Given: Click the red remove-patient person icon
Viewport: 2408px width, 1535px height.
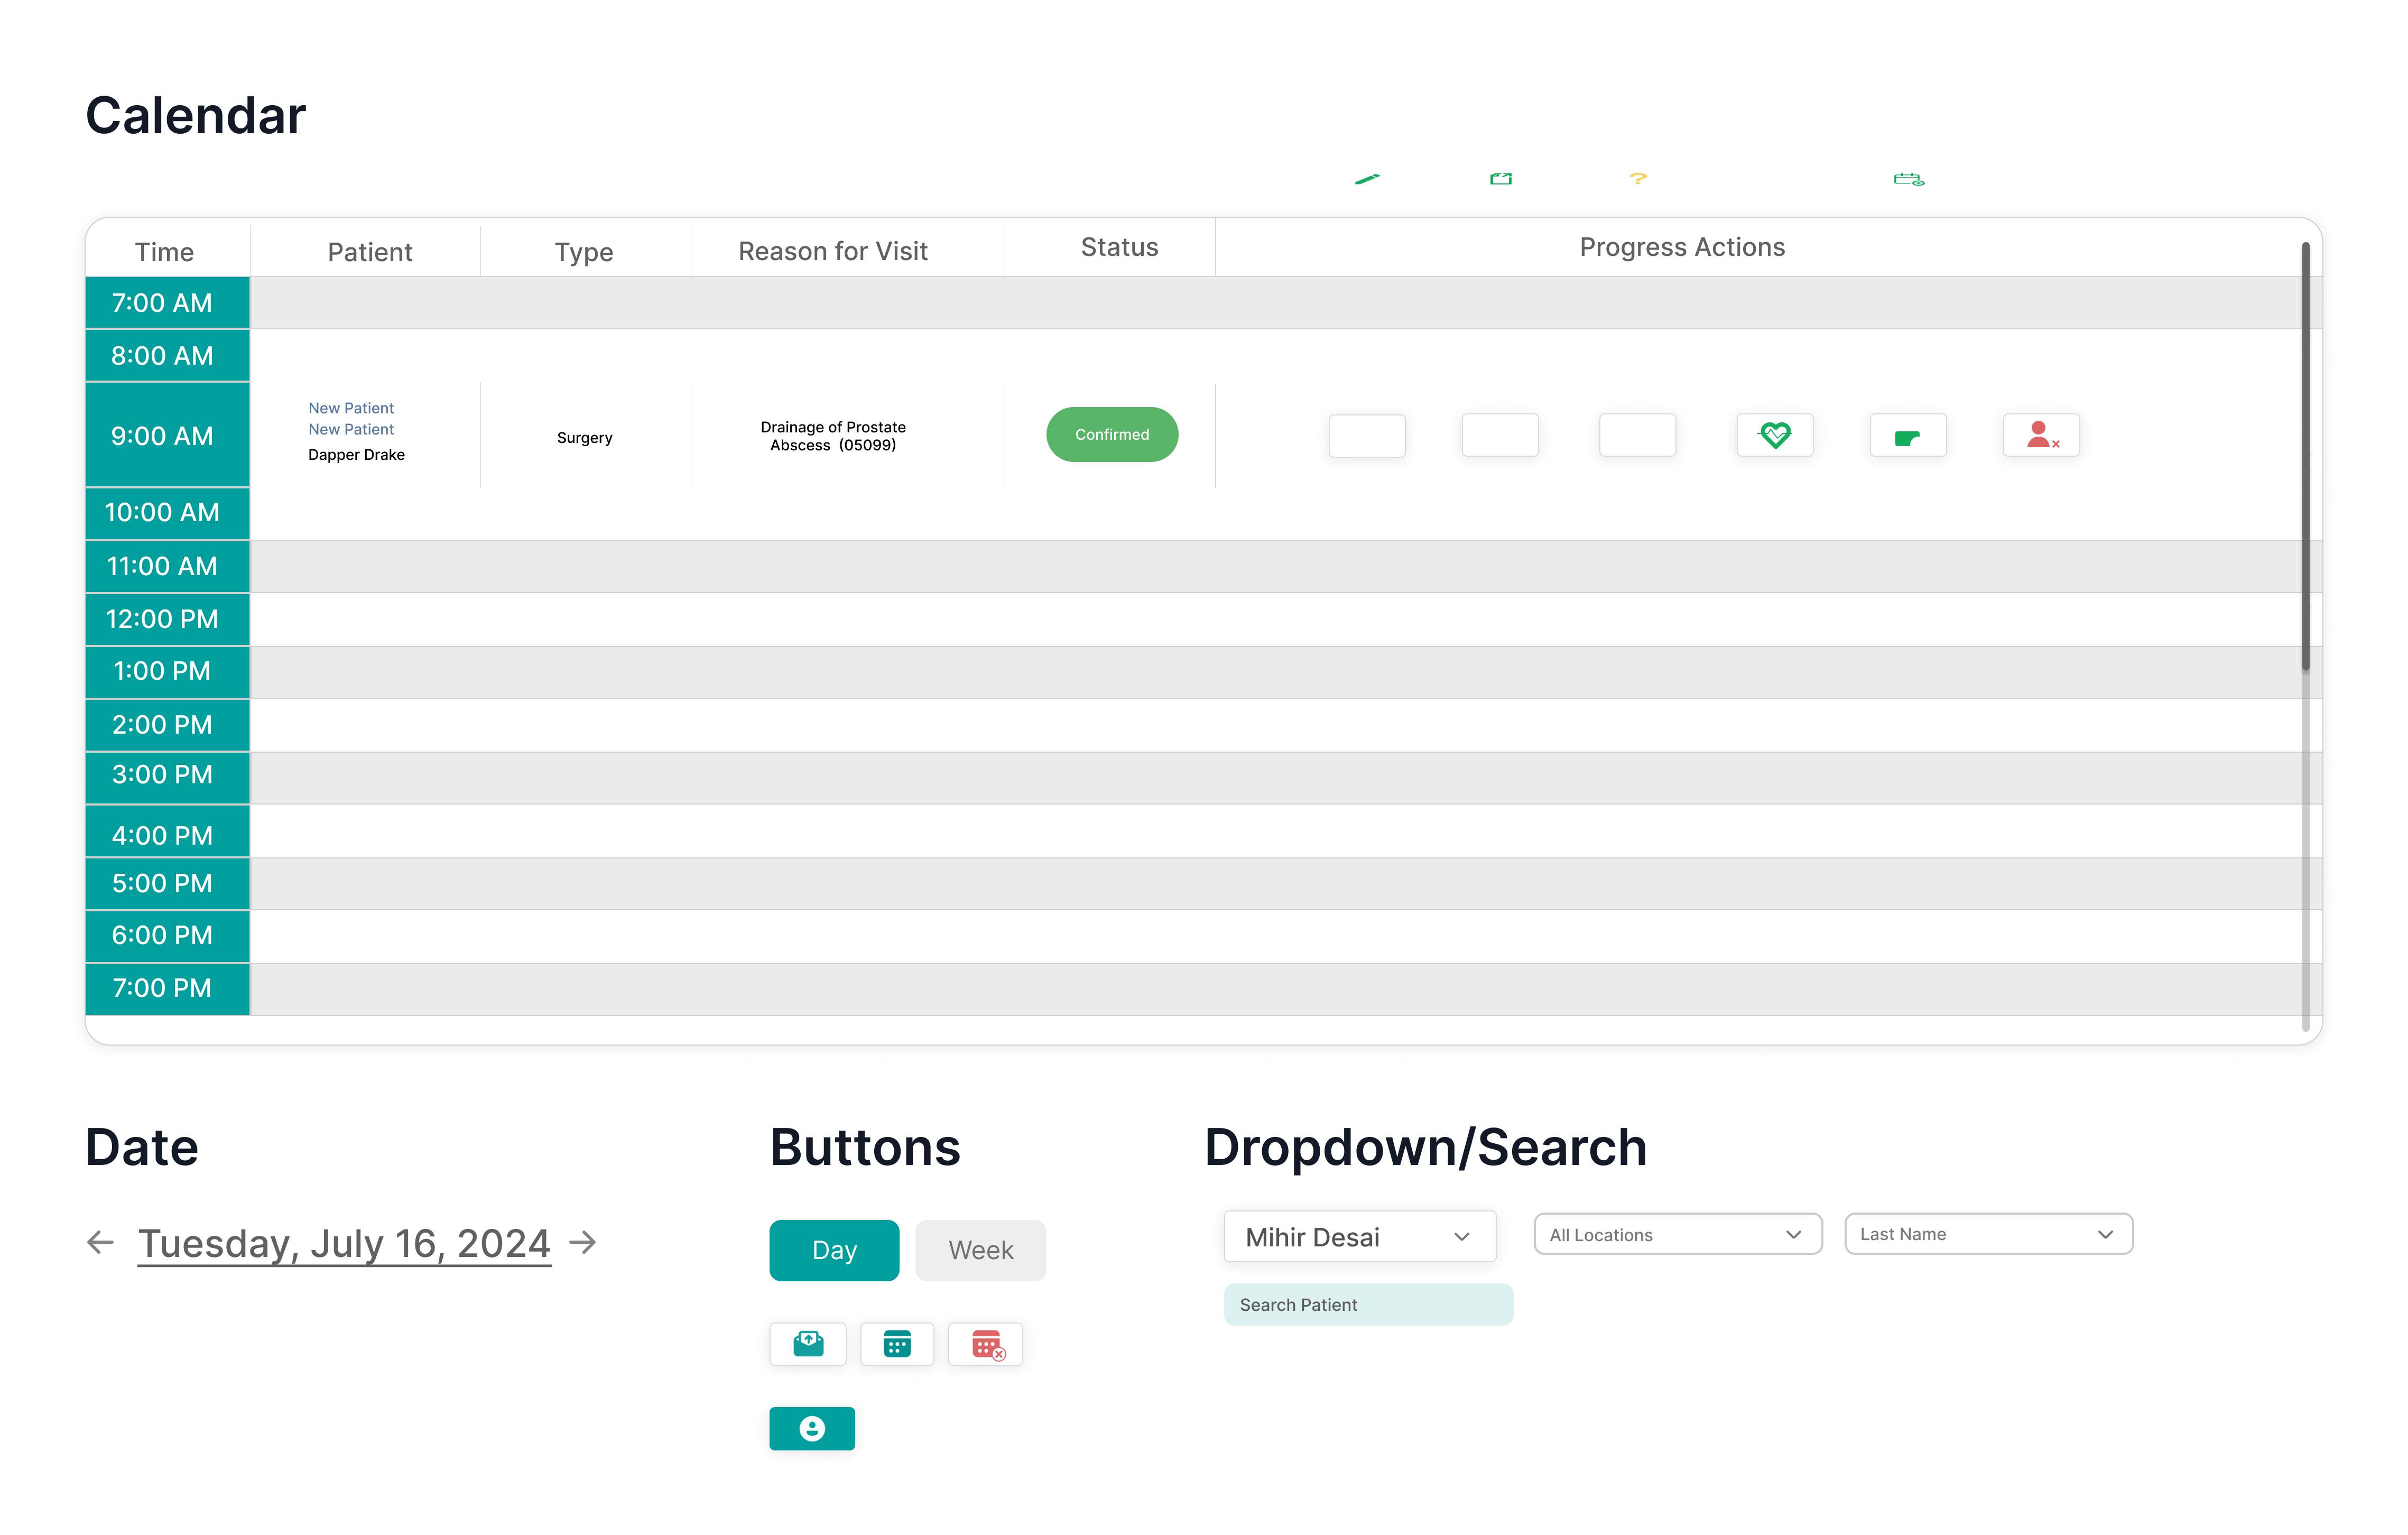Looking at the screenshot, I should click(x=2041, y=435).
